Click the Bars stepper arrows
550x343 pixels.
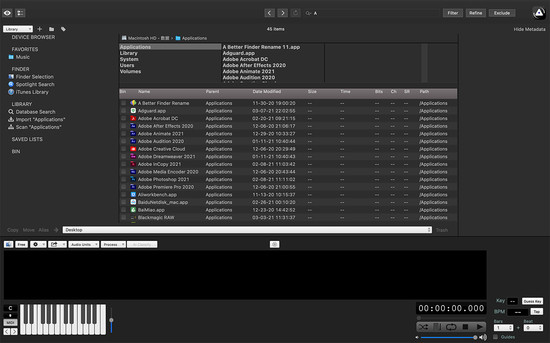point(511,328)
